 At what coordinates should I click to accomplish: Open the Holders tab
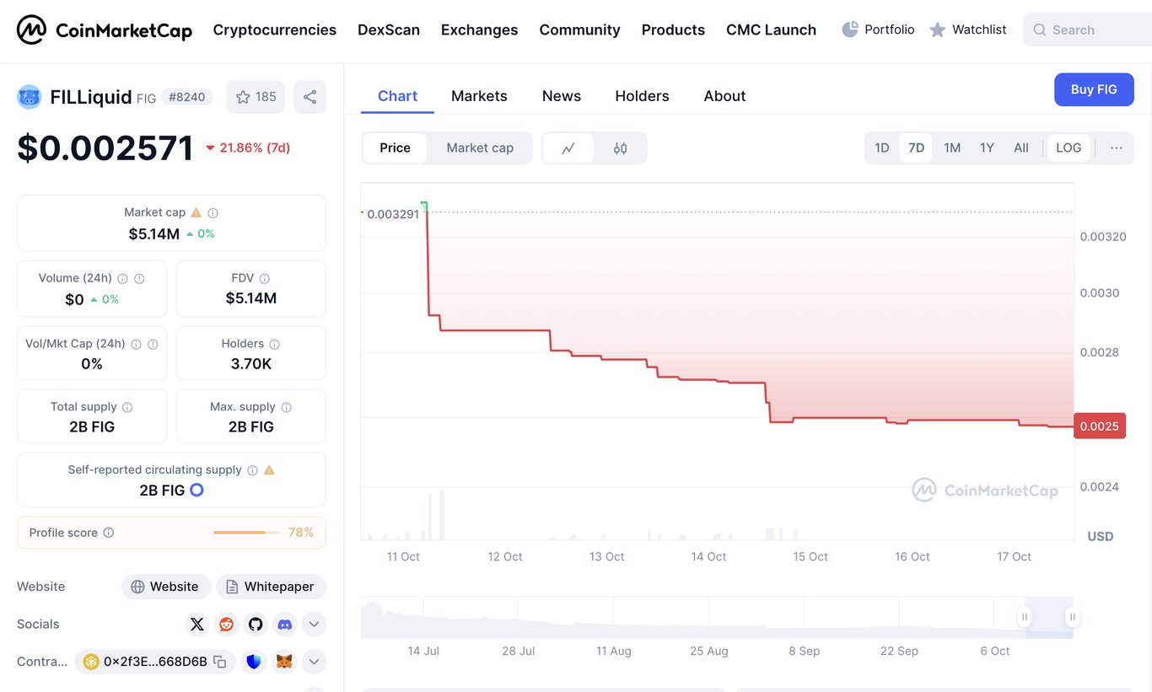tap(642, 96)
